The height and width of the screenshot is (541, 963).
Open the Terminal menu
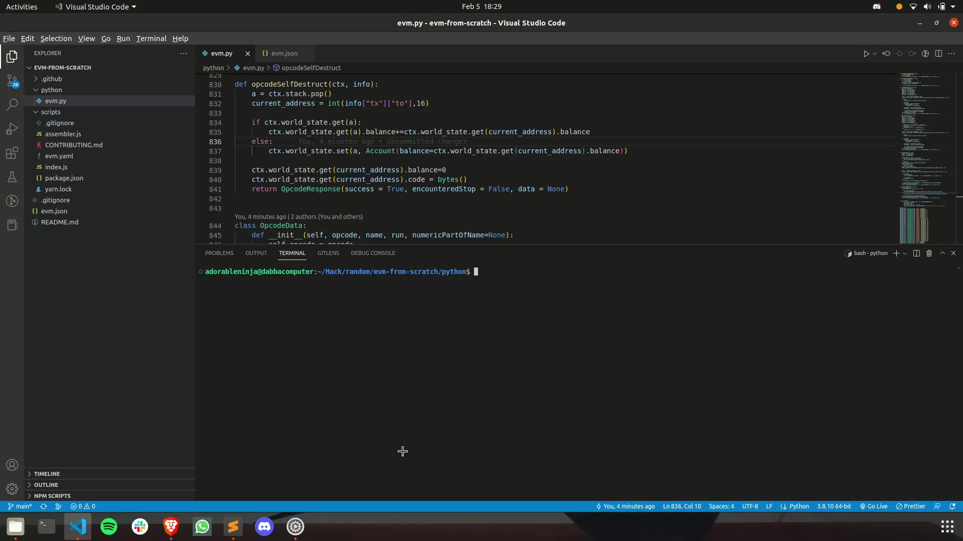point(151,39)
